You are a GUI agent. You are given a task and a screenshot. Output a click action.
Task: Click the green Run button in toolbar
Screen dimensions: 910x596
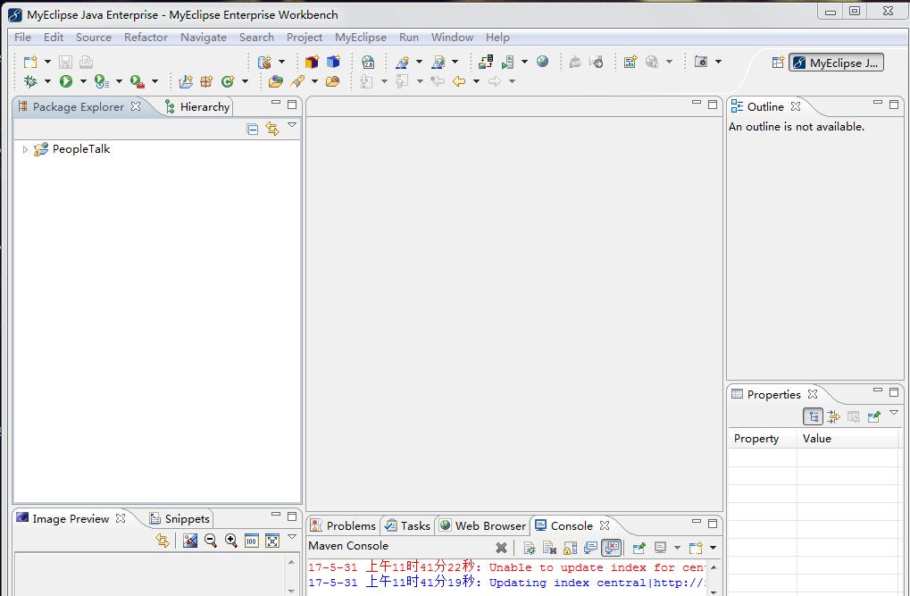(66, 81)
